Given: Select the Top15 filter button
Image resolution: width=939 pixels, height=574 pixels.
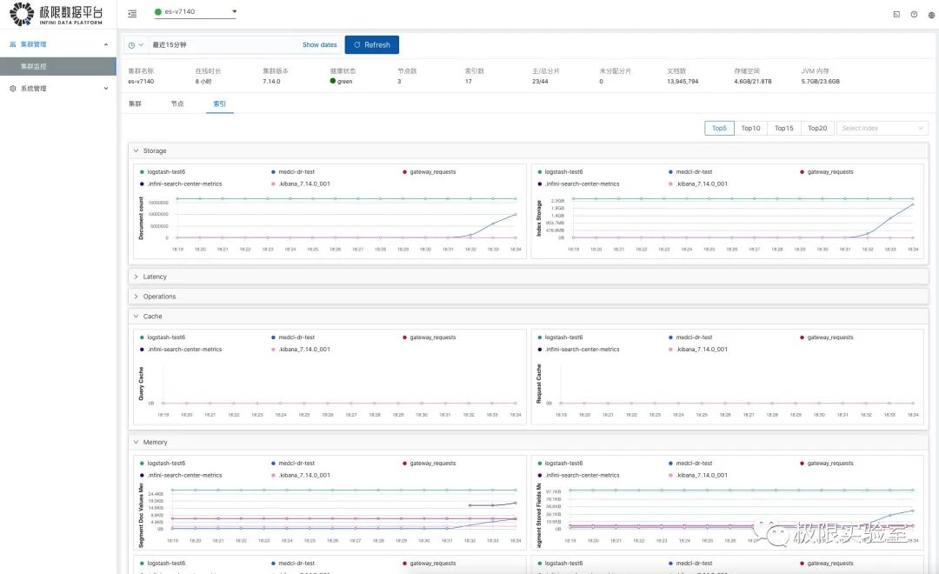Looking at the screenshot, I should (x=784, y=128).
